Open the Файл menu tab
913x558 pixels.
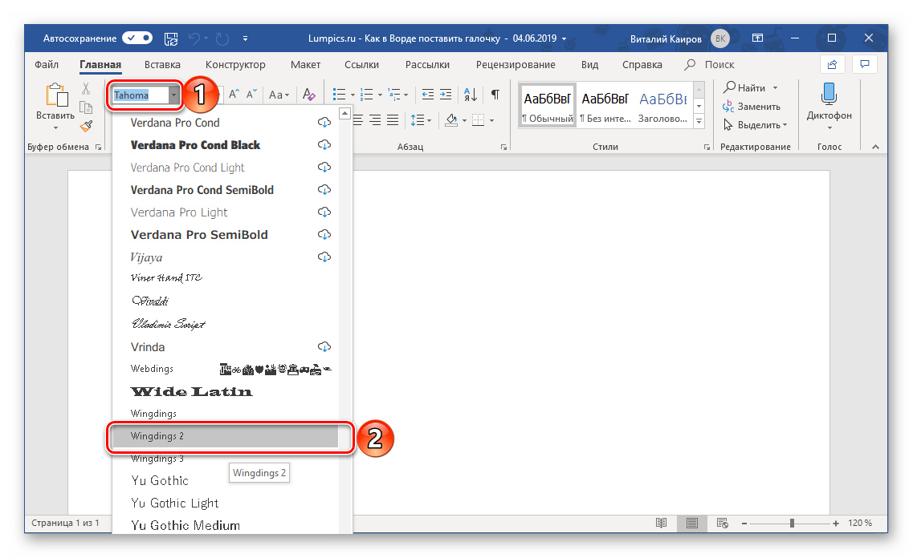pyautogui.click(x=47, y=64)
